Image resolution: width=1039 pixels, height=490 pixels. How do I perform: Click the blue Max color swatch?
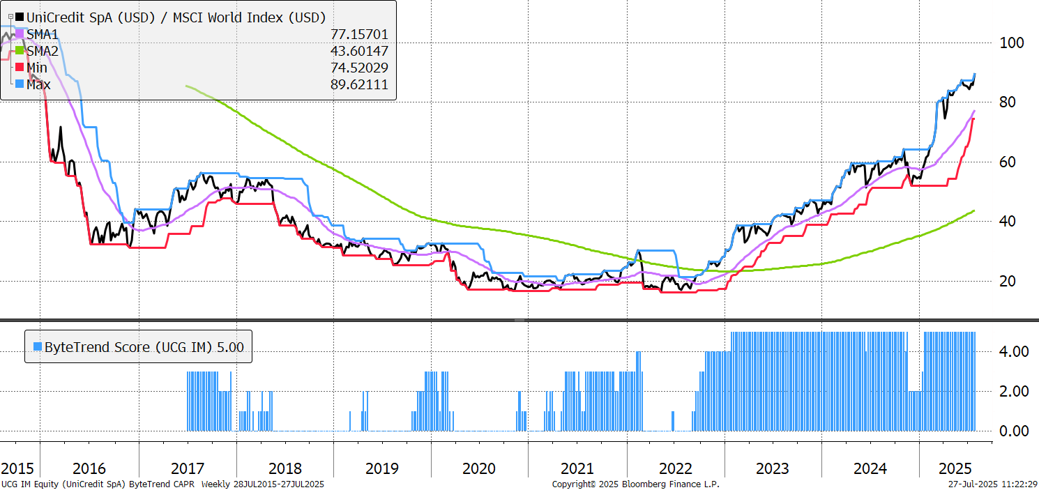click(20, 84)
